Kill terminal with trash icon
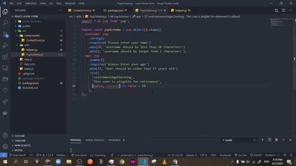 pyautogui.click(x=277, y=140)
